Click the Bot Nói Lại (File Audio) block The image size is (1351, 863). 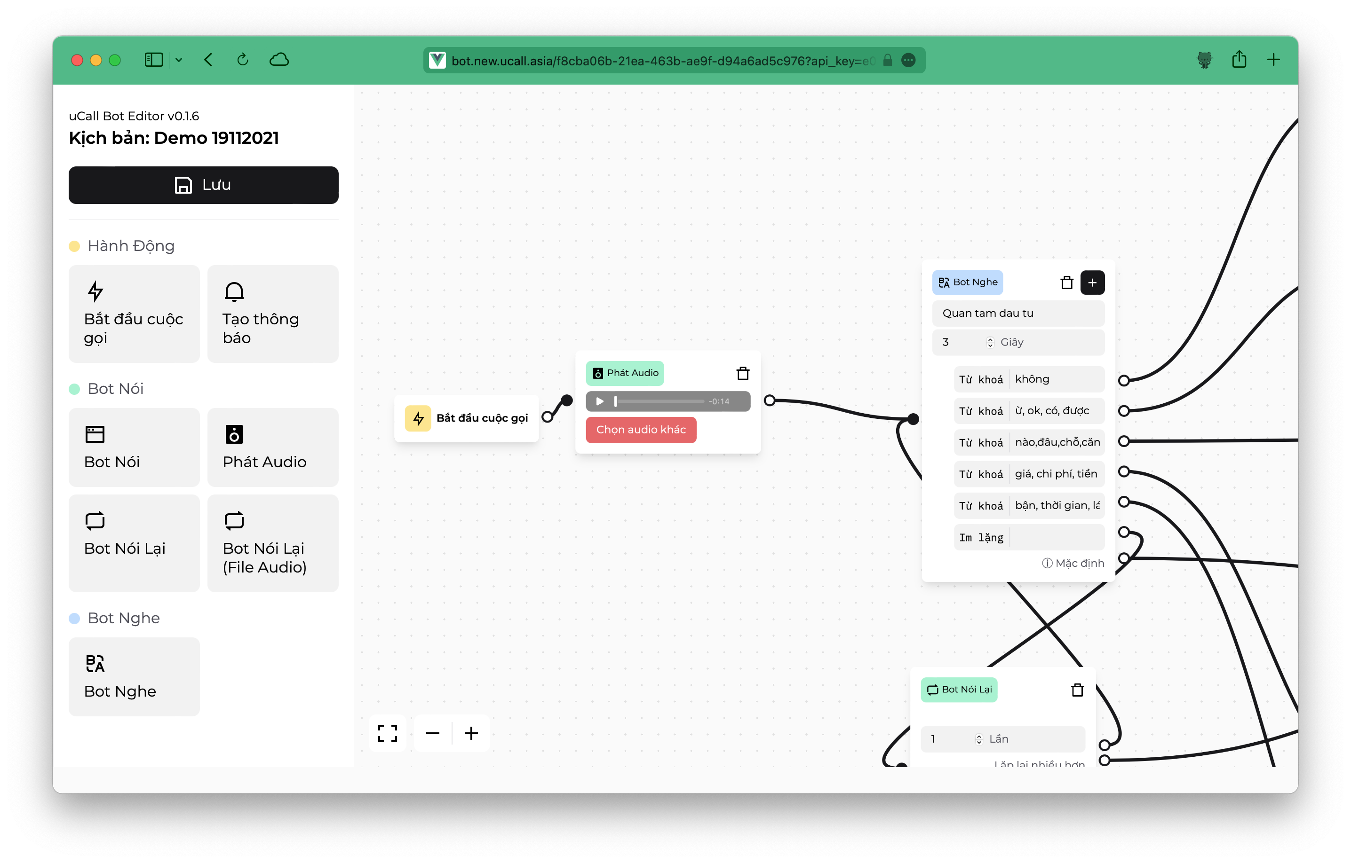pos(273,543)
